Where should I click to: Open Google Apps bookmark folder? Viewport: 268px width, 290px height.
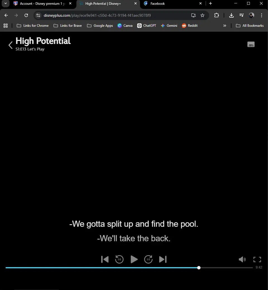tap(100, 26)
